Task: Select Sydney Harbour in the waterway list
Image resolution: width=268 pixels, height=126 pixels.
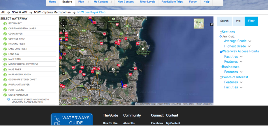Action: pyautogui.click(x=18, y=95)
